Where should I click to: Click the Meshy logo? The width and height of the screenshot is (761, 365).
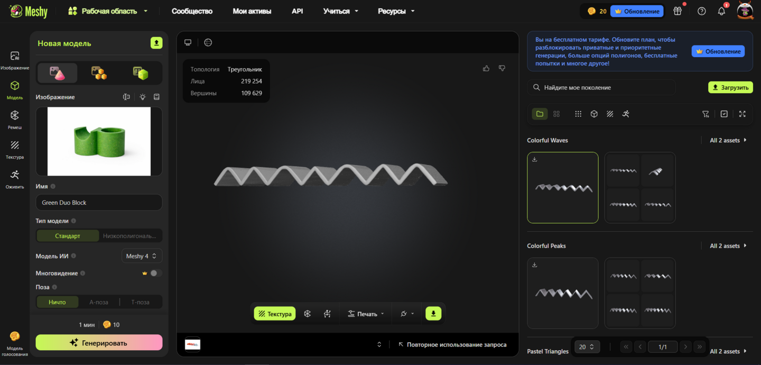click(29, 11)
